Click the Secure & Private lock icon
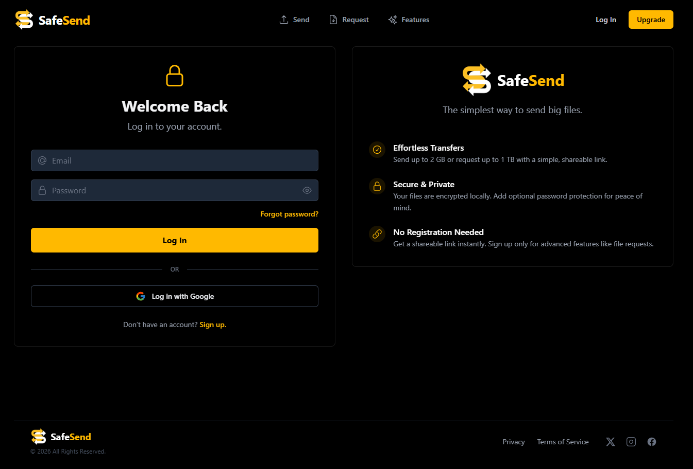Screen dimensions: 693x469 (x=377, y=186)
